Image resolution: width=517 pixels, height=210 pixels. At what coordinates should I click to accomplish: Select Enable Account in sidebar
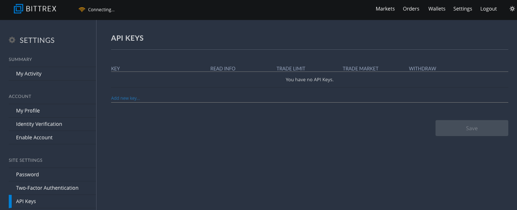(52, 137)
